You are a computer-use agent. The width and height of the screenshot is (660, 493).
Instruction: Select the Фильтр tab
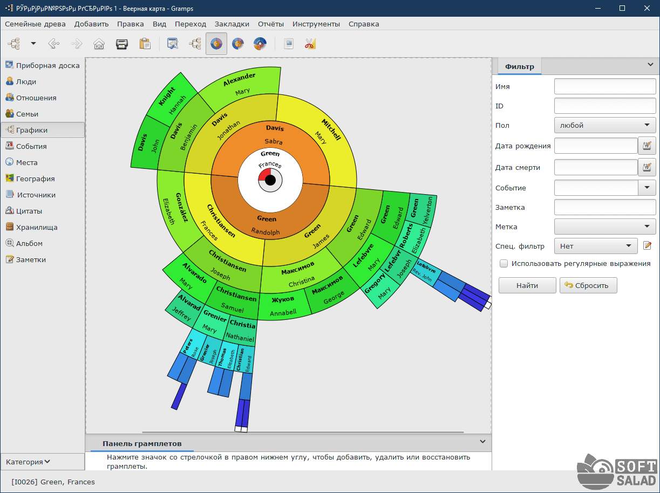[520, 66]
